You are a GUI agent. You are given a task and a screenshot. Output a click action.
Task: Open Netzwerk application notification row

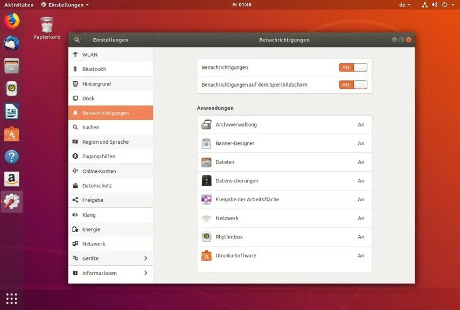(284, 218)
